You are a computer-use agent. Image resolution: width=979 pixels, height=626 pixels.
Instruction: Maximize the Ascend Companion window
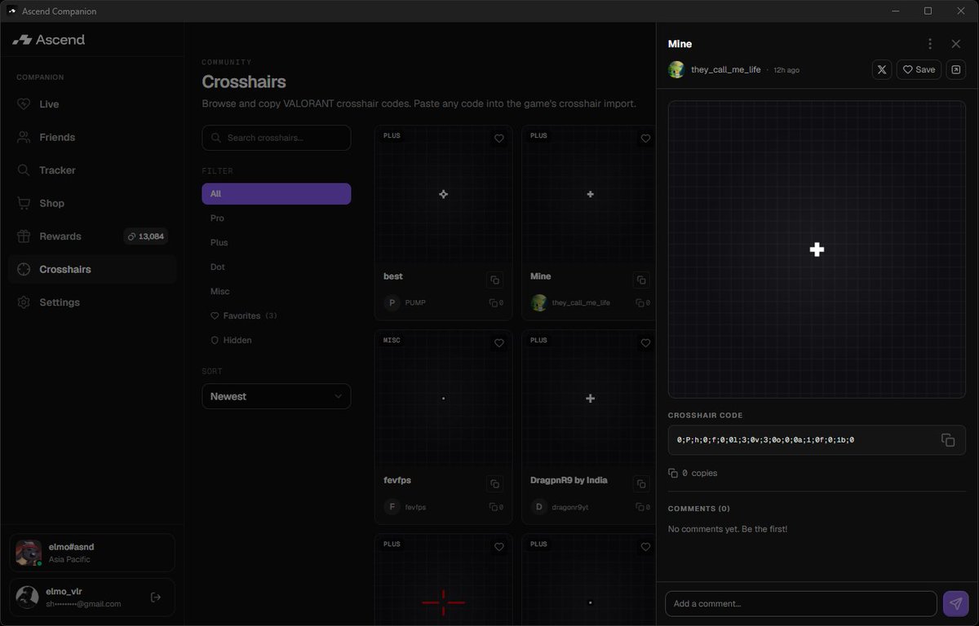click(928, 11)
